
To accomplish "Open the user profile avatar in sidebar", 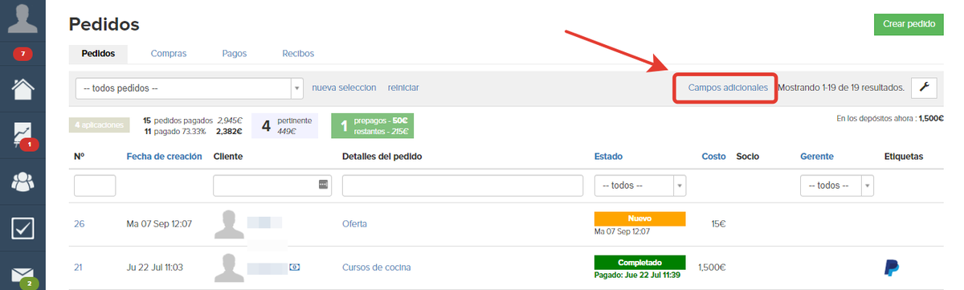I will pyautogui.click(x=22, y=18).
